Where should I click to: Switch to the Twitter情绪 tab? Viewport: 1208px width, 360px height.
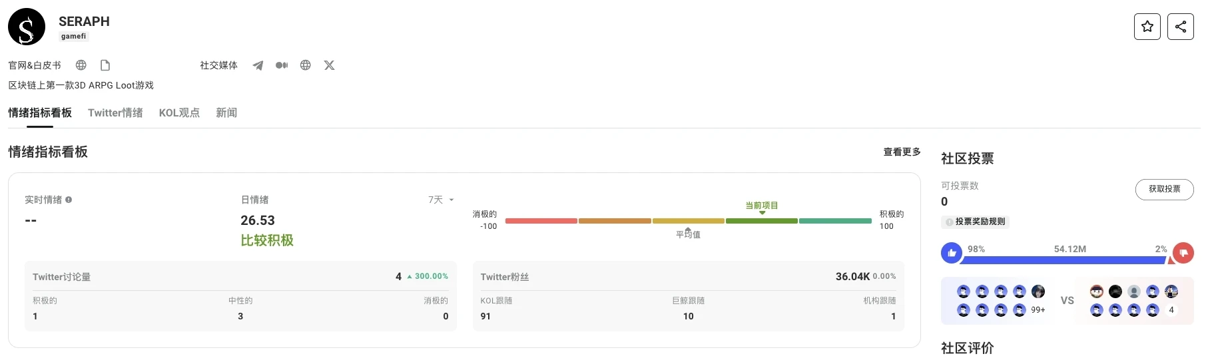coord(115,113)
